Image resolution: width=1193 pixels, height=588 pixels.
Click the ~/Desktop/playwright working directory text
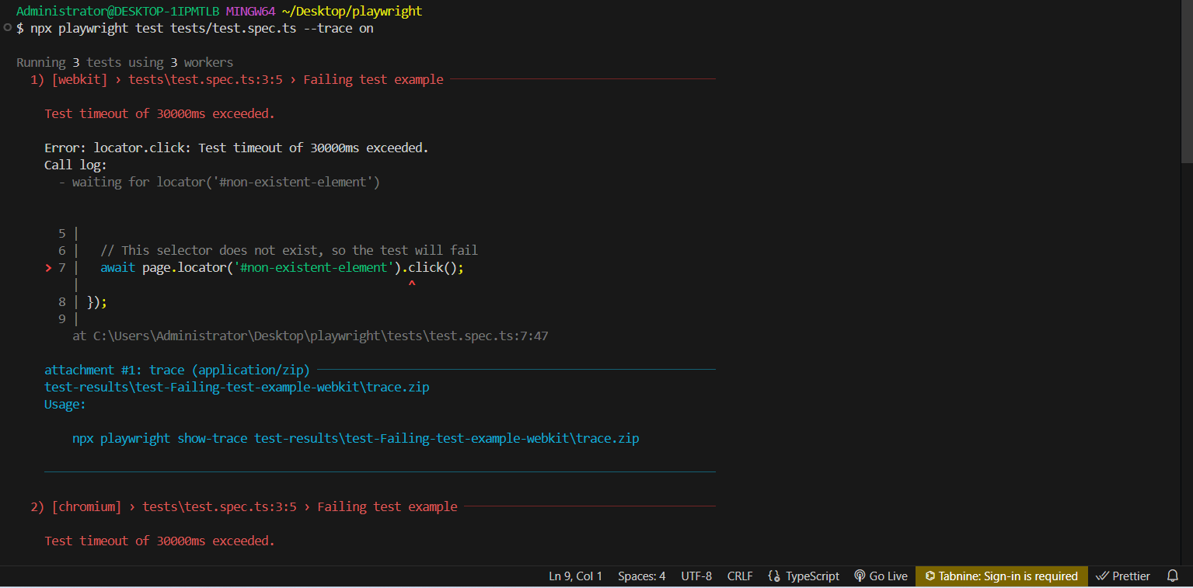352,11
